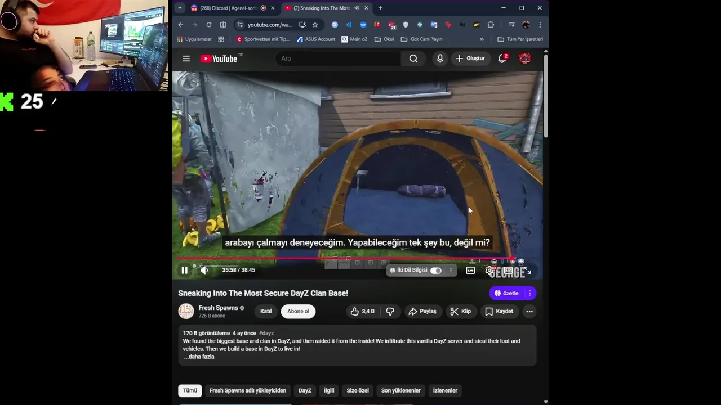This screenshot has width=721, height=405.
Task: Open a new browser tab
Action: [380, 8]
